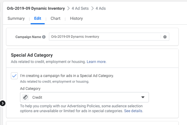Open the Ad Category Credit dropdown
187x125 pixels.
point(84,97)
